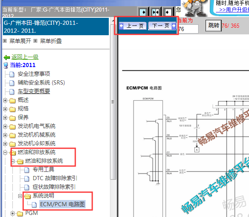Go to next page with 下一页

click(162, 26)
